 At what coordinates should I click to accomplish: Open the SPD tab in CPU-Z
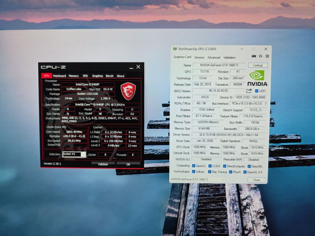[85, 76]
